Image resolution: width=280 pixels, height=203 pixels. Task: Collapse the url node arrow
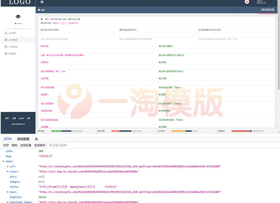(x=7, y=166)
